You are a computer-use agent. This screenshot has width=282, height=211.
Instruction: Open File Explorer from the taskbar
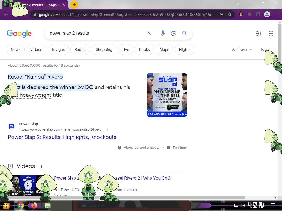[x=47, y=206]
